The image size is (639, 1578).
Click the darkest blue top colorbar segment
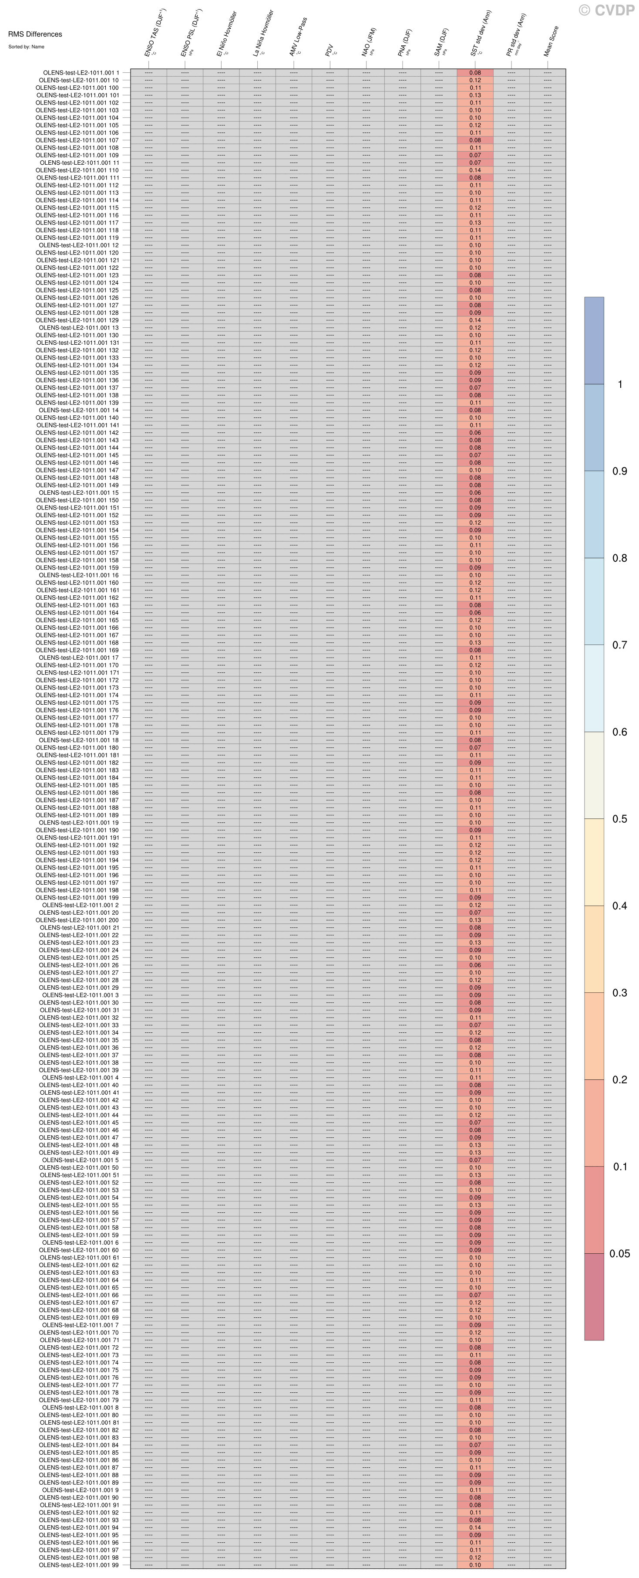point(594,340)
